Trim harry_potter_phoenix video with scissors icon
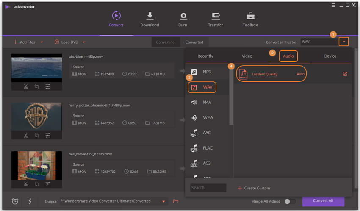This screenshot has height=211, width=360. (26, 135)
